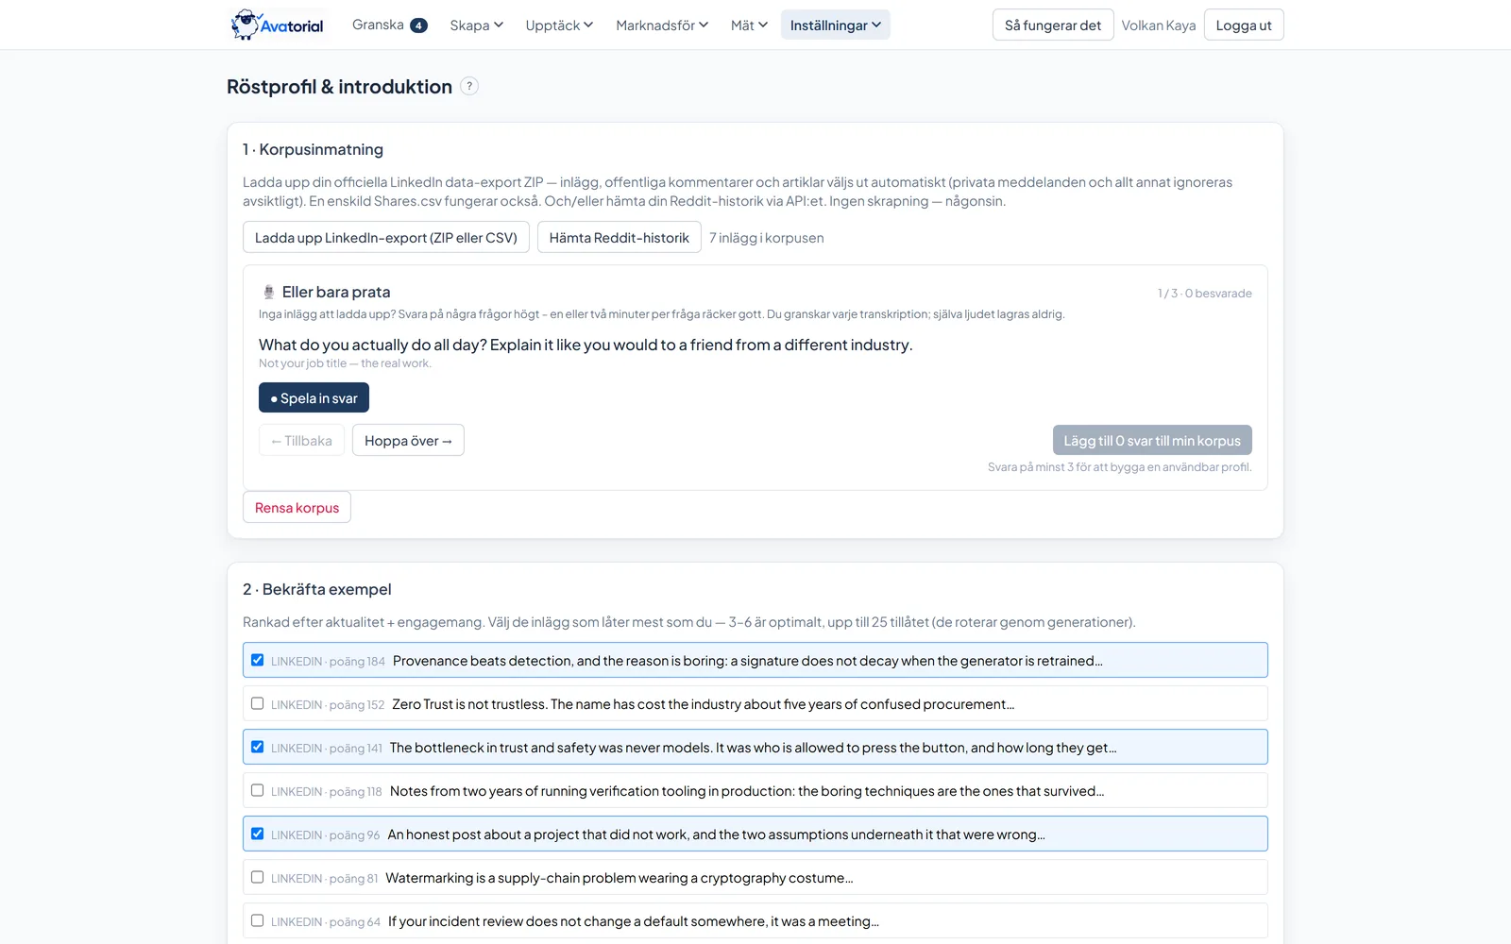Click microphone icon next to Eller bara prata
1511x944 pixels.
click(268, 293)
